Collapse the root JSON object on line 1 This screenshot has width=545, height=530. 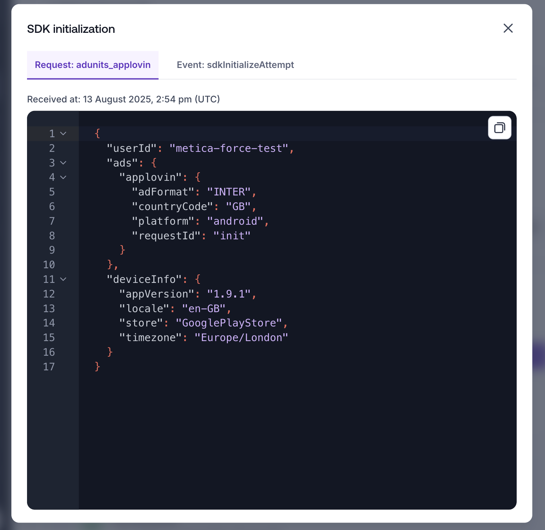point(63,134)
